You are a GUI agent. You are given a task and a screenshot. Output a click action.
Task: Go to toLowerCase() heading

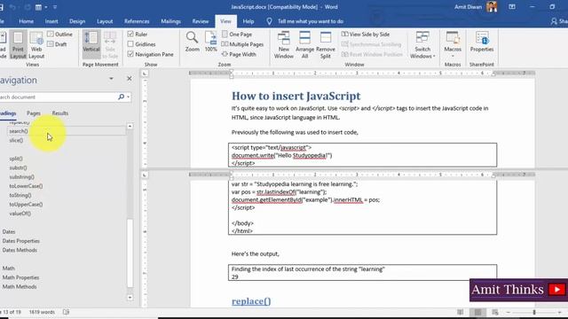(26, 186)
